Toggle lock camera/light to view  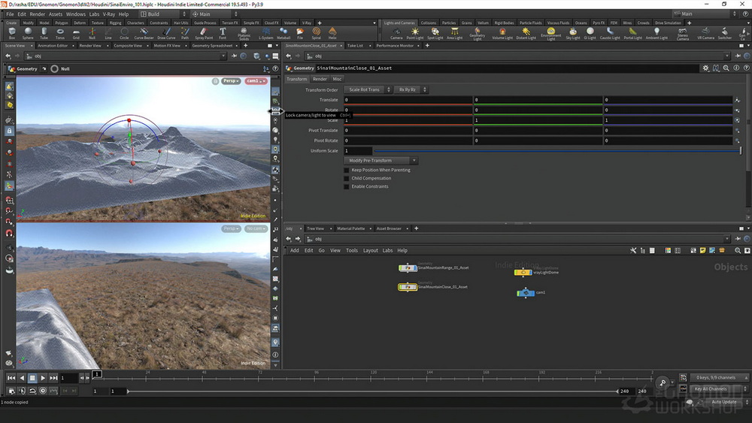pos(276,110)
